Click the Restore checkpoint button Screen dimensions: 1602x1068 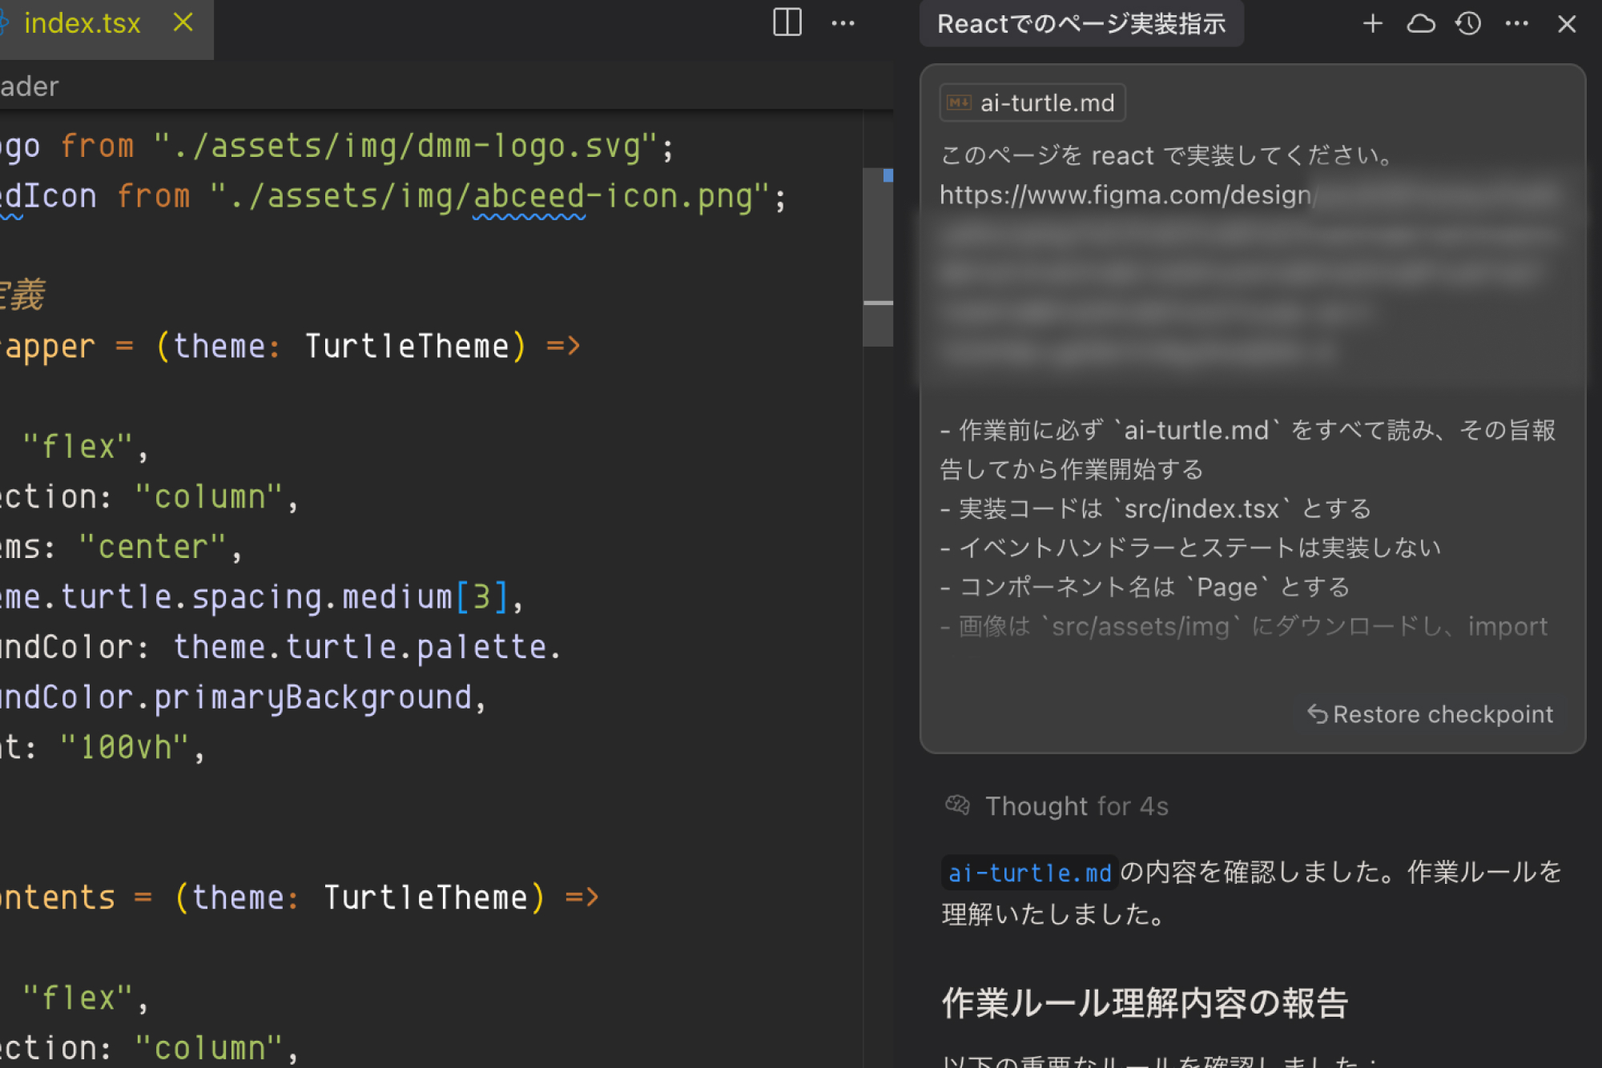tap(1430, 714)
